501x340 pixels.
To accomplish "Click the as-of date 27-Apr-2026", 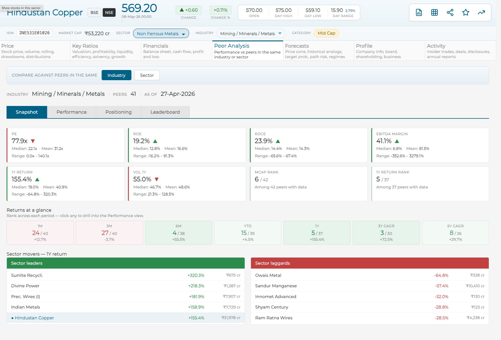I will pyautogui.click(x=178, y=94).
